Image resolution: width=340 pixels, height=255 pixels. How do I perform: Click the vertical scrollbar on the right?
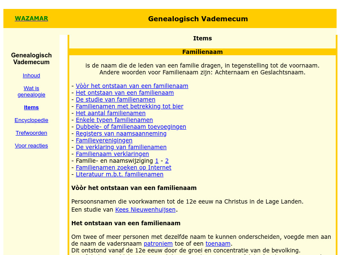pyautogui.click(x=337, y=127)
